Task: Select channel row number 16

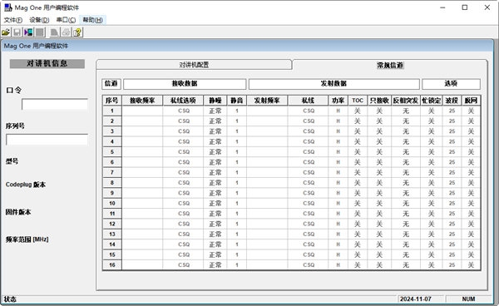Action: 112,265
